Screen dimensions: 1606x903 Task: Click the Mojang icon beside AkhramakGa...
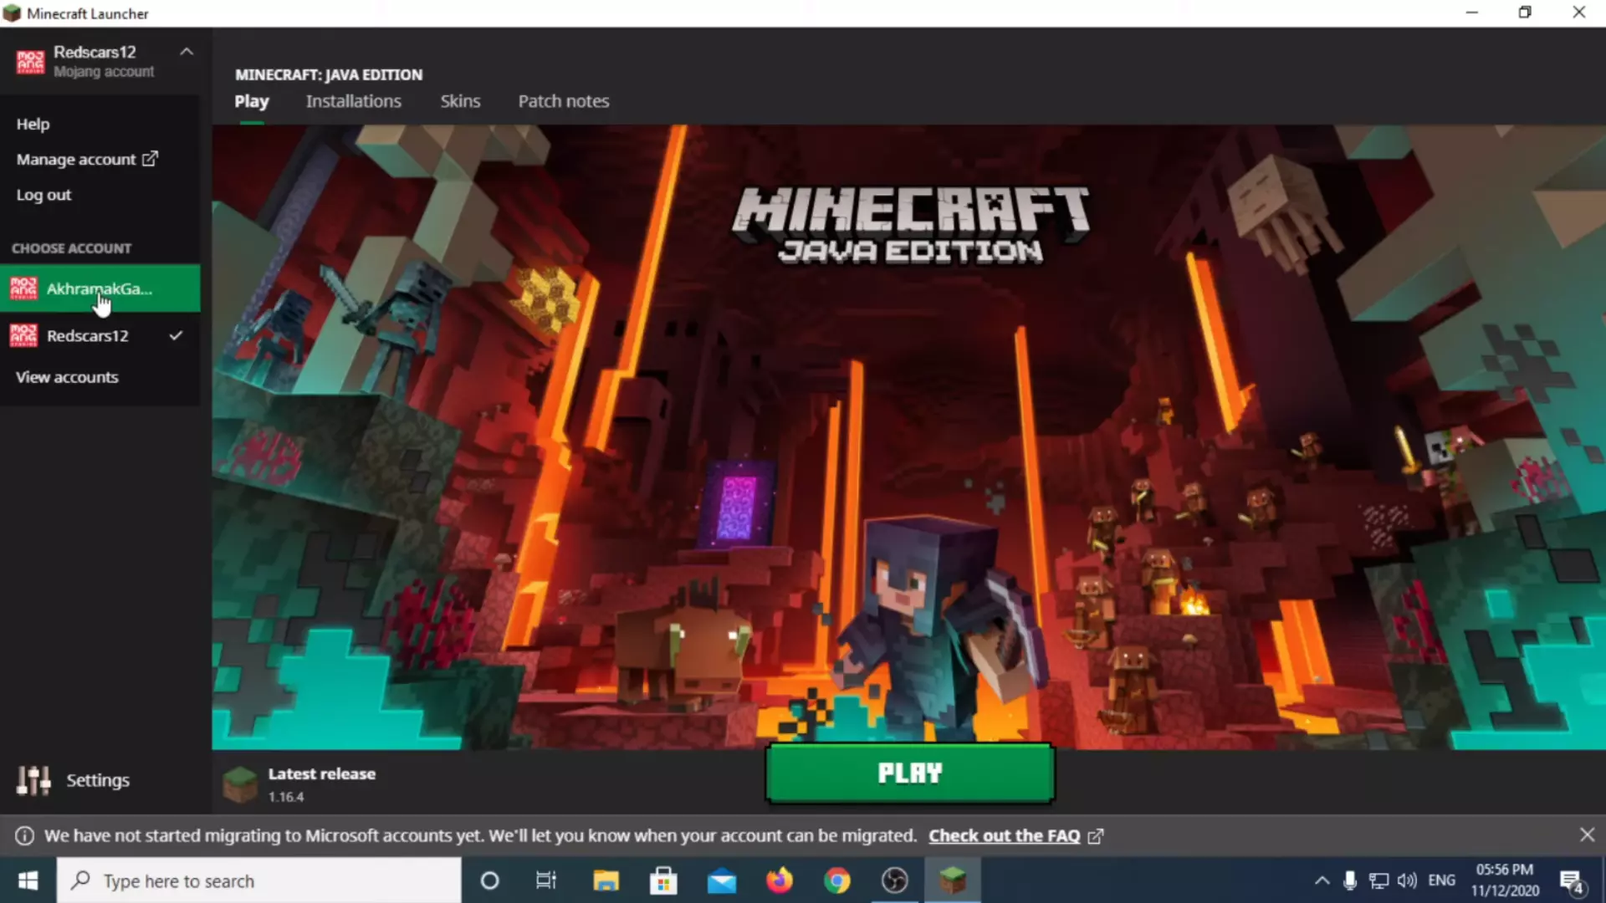[x=23, y=288]
